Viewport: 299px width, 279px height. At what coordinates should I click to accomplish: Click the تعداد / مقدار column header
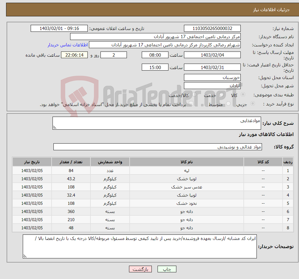(71, 162)
